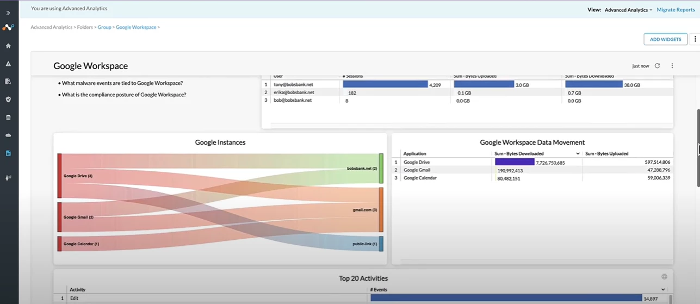Viewport: 700px width, 304px height.
Task: Click the Sum - Bytes Uploaded header in Data Movement
Action: [x=606, y=154]
